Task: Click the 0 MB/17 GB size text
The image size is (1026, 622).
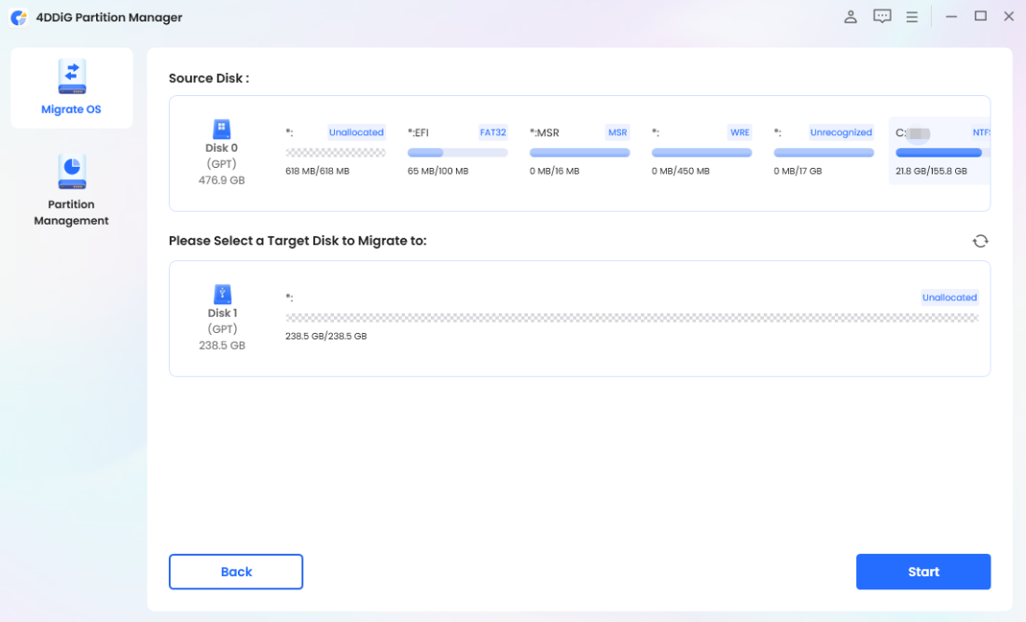Action: [x=797, y=172]
